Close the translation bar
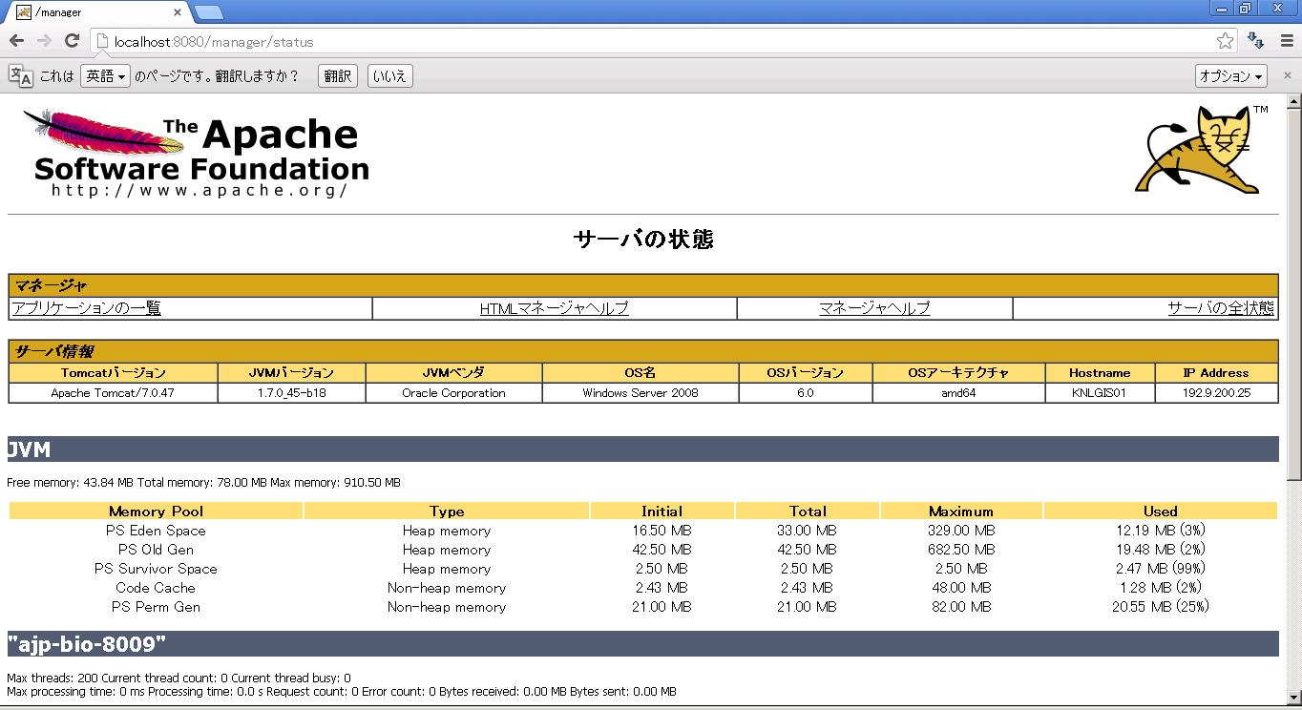The image size is (1302, 710). (1287, 76)
